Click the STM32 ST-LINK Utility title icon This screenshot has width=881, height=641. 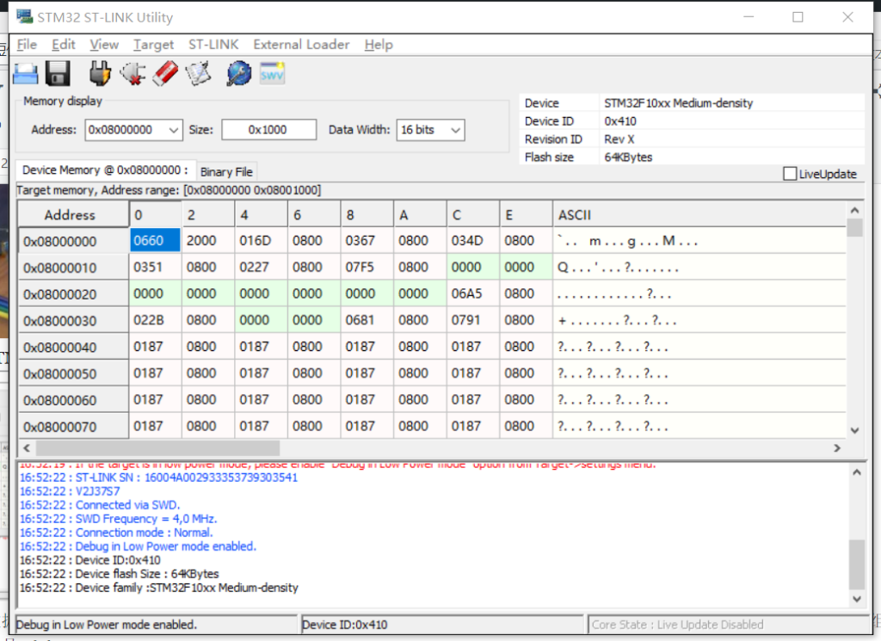click(x=24, y=17)
